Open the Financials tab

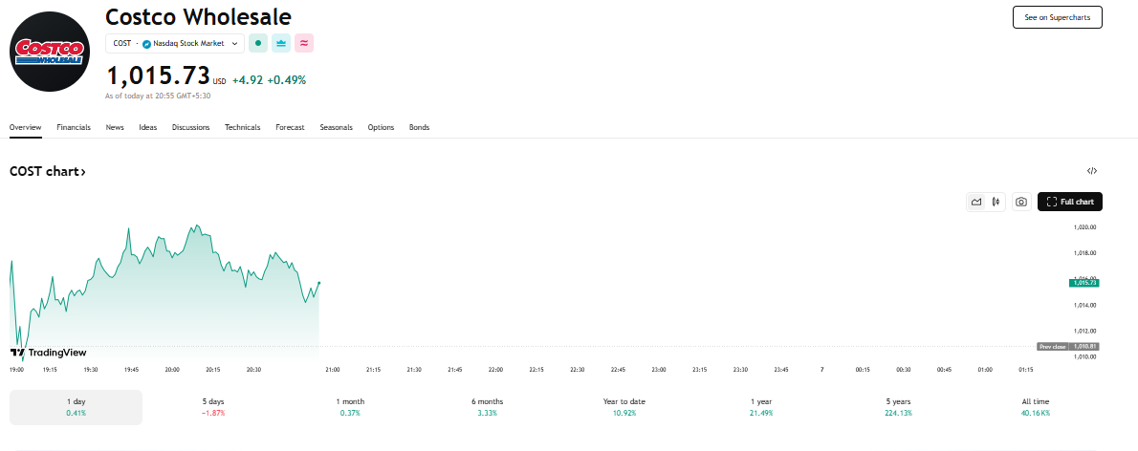coord(74,127)
